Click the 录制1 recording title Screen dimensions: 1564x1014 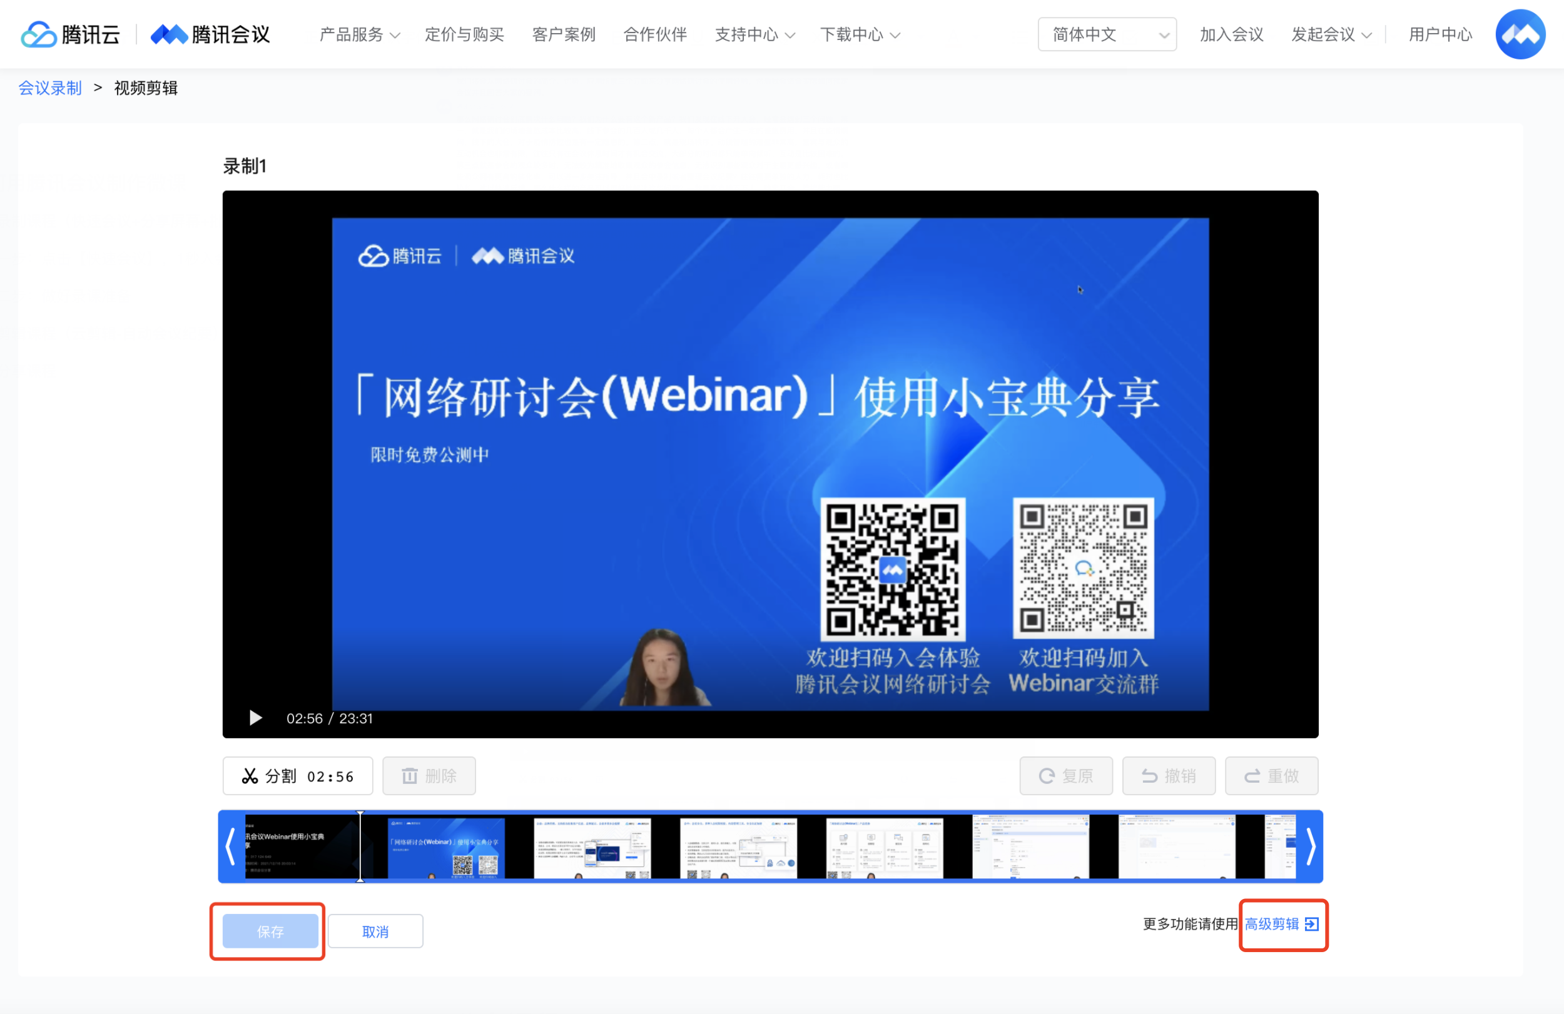(245, 166)
